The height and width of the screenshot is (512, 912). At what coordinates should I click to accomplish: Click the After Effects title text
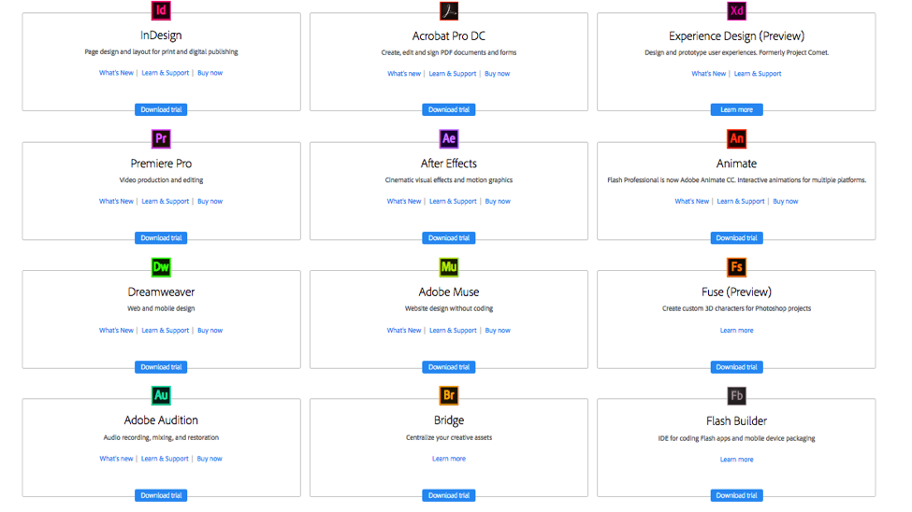448,164
